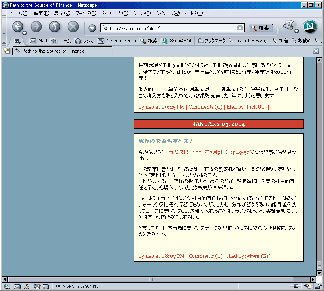Open Mail from status bar envelope icon
This screenshot has height=291, width=324.
click(x=17, y=287)
